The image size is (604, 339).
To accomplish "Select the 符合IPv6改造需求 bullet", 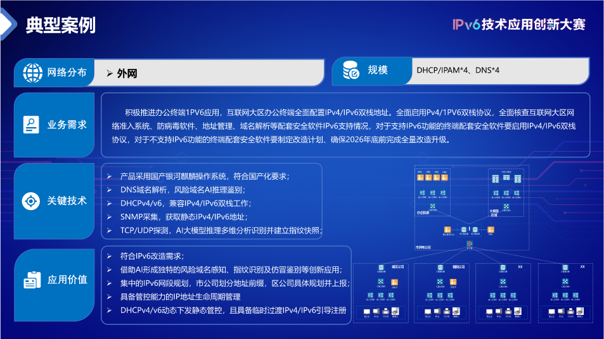I will [151, 256].
